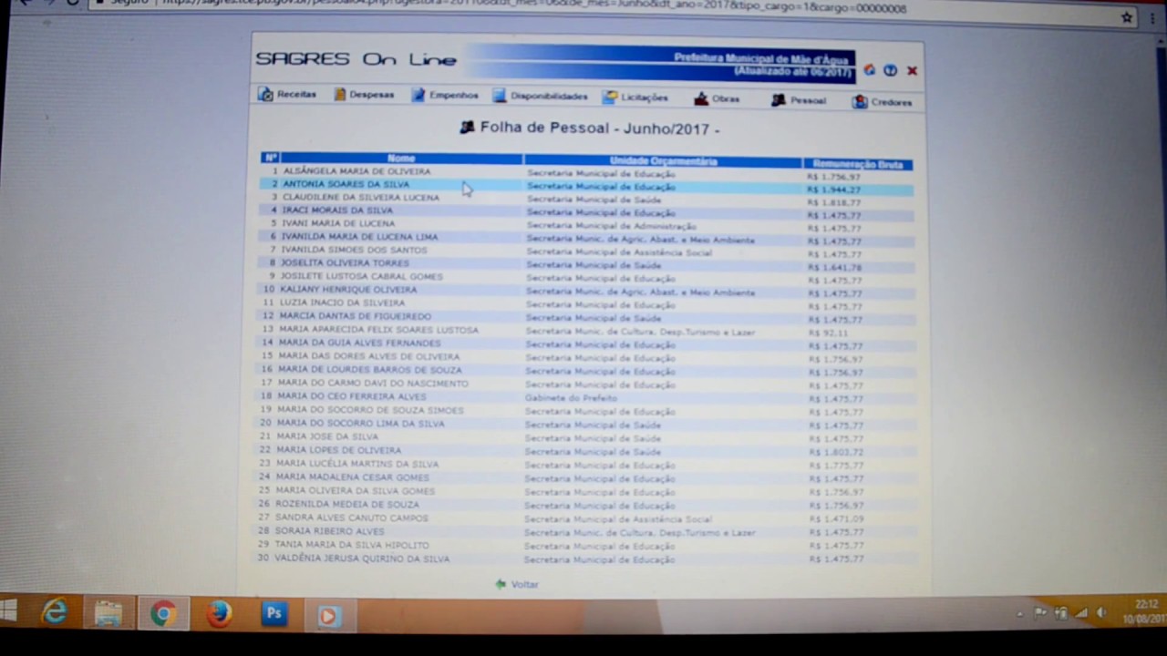Click the SAGRES home refresh icon
The image size is (1167, 656).
[x=870, y=70]
